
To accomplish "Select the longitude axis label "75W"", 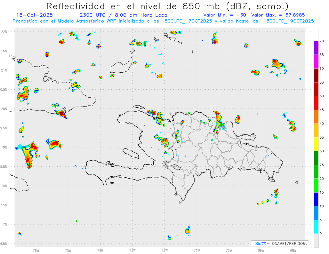I will pos(68,250).
